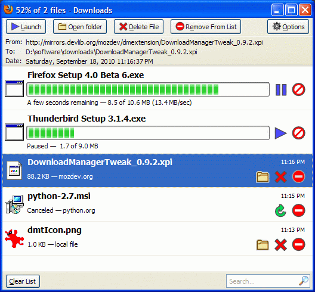Click the '1.0 KB — local file' status

coord(52,244)
